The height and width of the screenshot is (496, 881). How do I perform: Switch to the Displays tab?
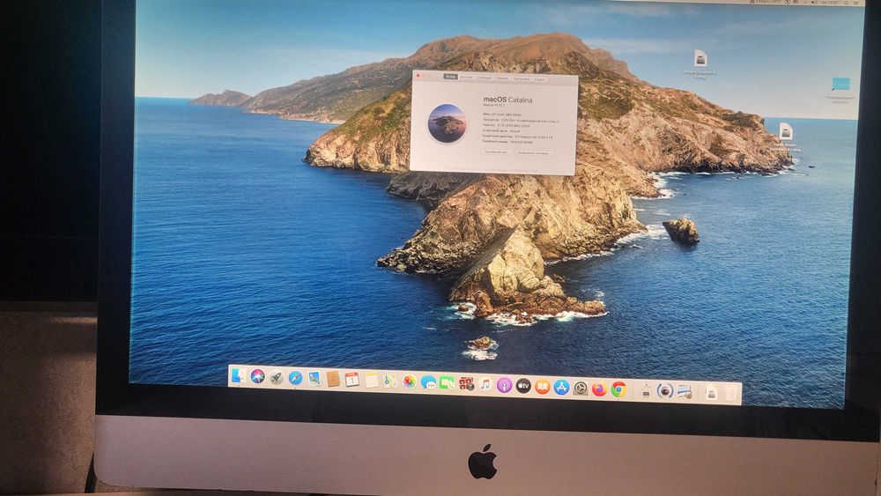click(466, 78)
